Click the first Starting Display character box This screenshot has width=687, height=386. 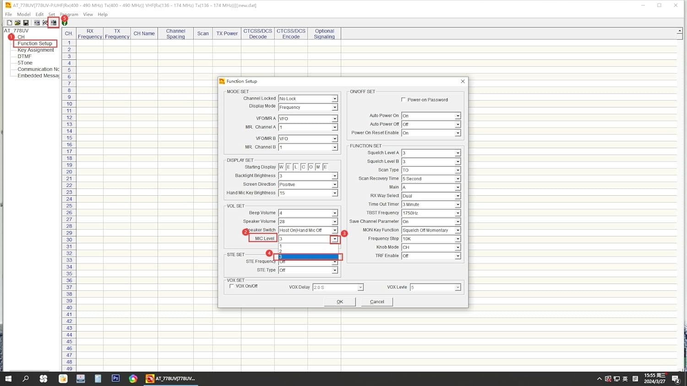click(281, 167)
